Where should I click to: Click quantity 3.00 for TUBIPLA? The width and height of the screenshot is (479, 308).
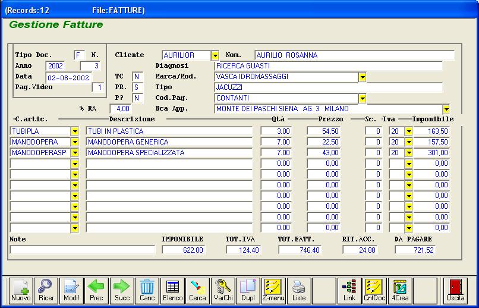[276, 131]
